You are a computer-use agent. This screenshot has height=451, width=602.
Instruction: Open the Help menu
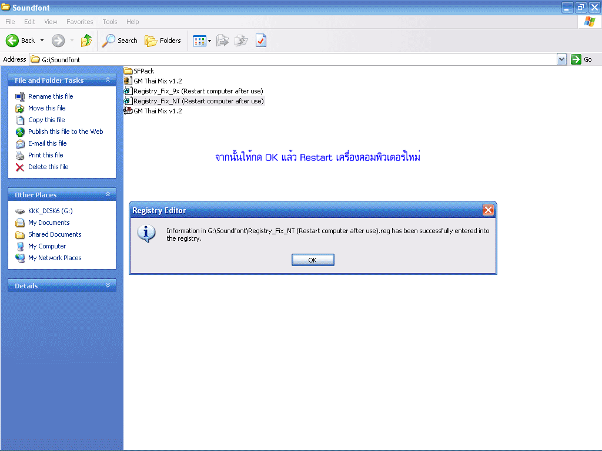132,22
